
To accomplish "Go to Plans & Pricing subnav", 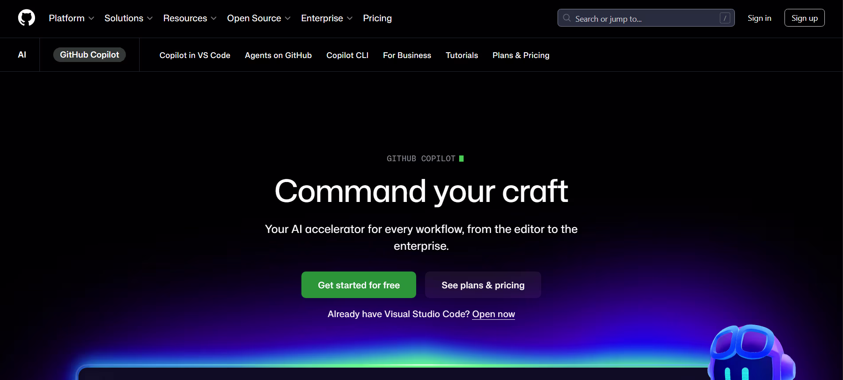I will coord(521,55).
